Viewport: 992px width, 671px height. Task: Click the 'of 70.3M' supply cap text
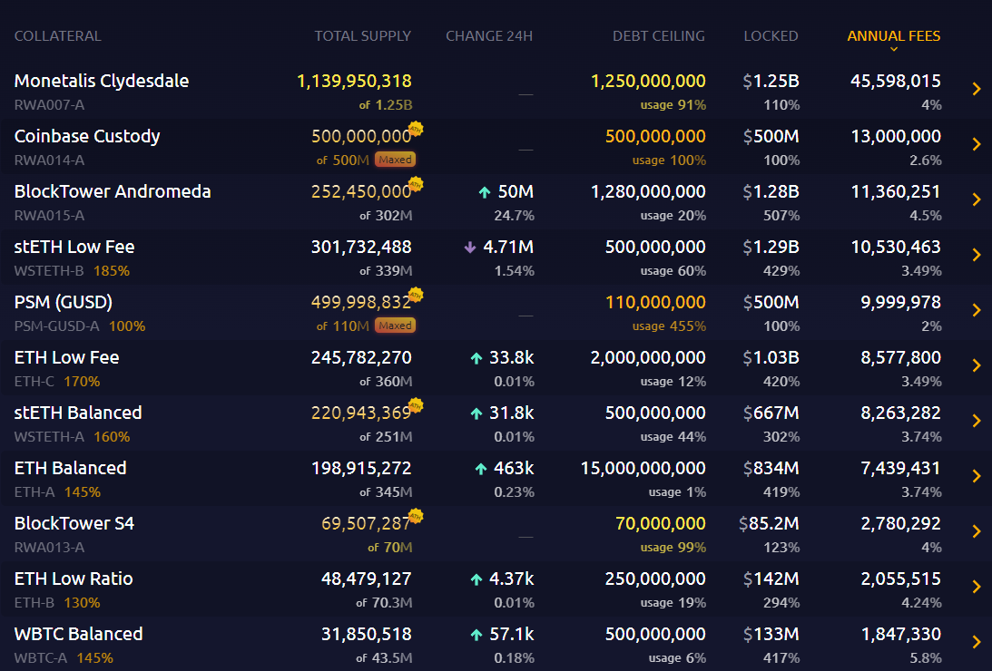click(384, 603)
